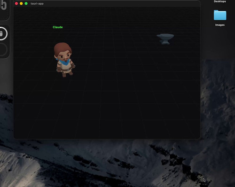235x187 pixels.
Task: Open the Images folder on the desktop
Action: coord(220,15)
